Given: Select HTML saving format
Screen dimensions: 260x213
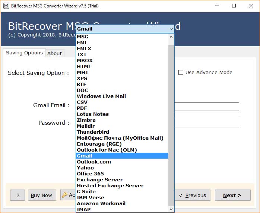Looking at the screenshot, I should (x=122, y=66).
